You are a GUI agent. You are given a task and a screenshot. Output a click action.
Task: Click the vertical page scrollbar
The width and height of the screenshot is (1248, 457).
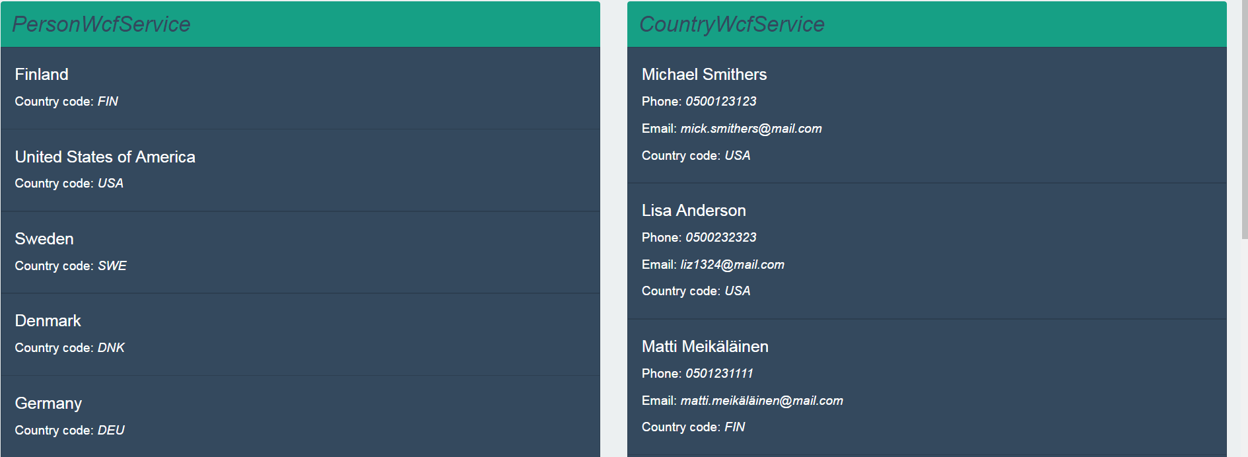(1244, 119)
